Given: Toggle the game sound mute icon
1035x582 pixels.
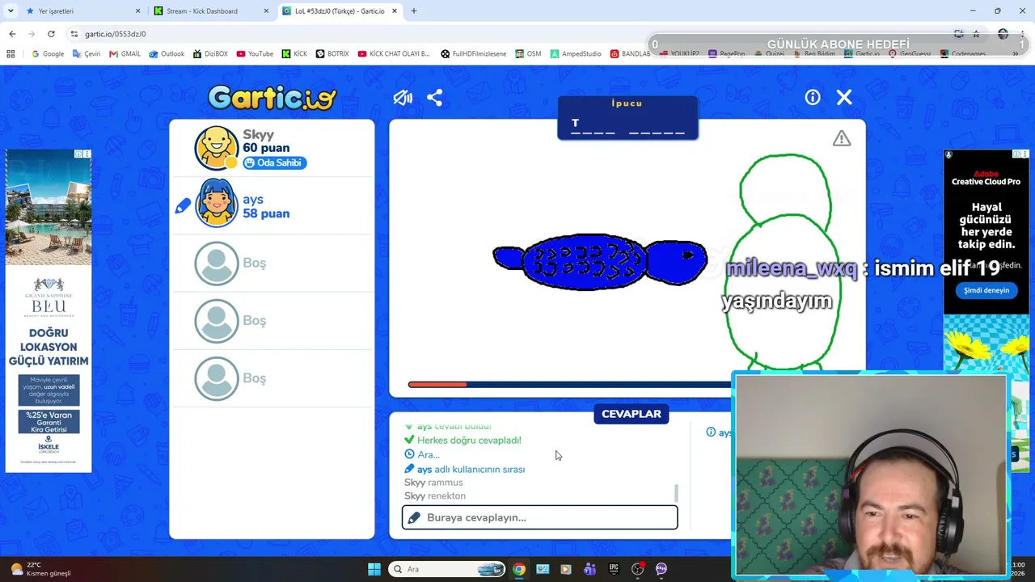Looking at the screenshot, I should tap(403, 98).
